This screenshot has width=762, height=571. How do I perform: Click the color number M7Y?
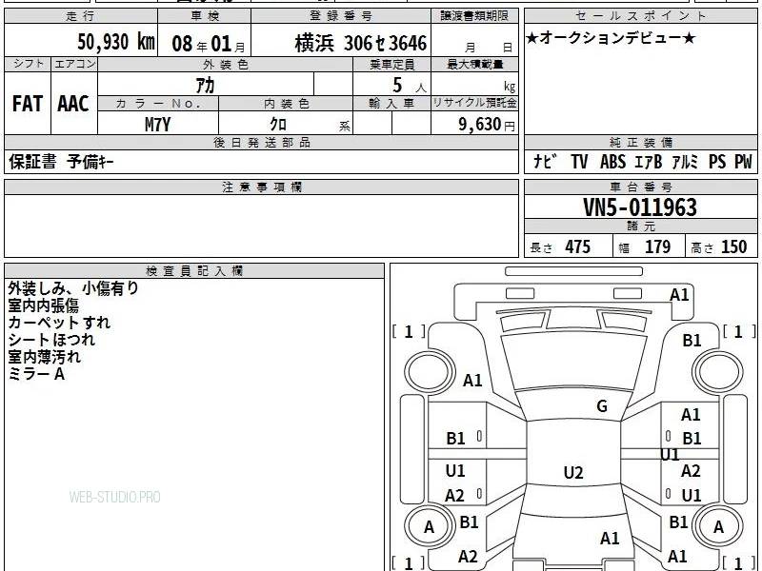click(x=158, y=125)
